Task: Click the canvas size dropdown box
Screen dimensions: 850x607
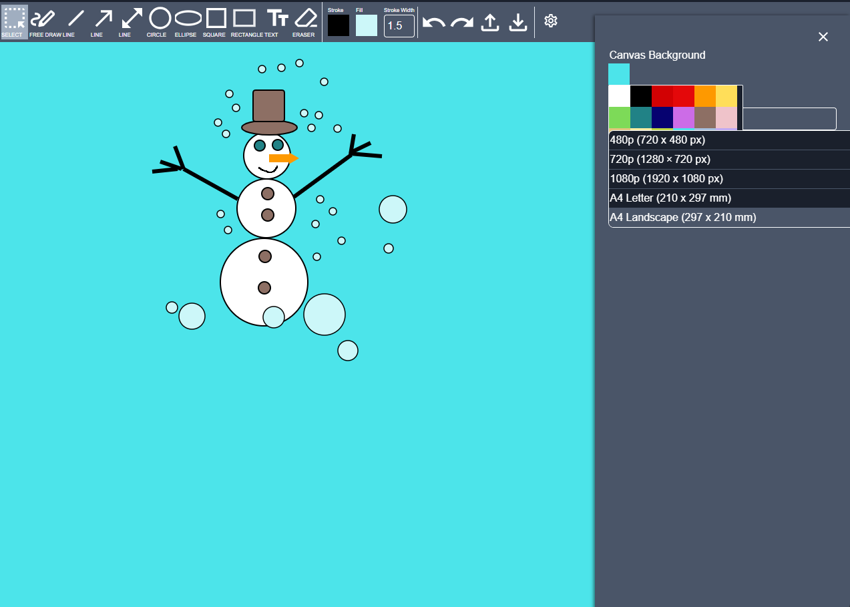Action: [x=789, y=119]
